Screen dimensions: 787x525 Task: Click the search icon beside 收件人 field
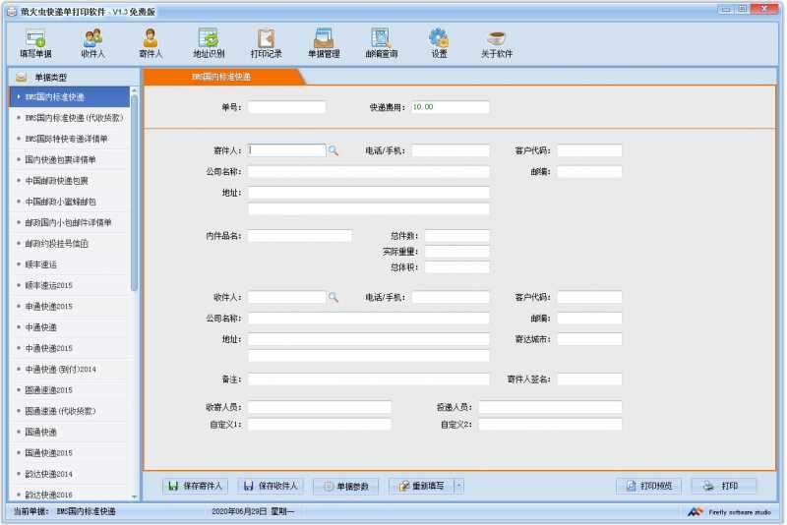333,297
